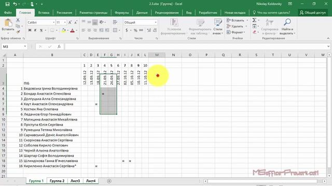Decrease font size with the small A
Viewport: 332px width, 186px height.
(x=76, y=22)
